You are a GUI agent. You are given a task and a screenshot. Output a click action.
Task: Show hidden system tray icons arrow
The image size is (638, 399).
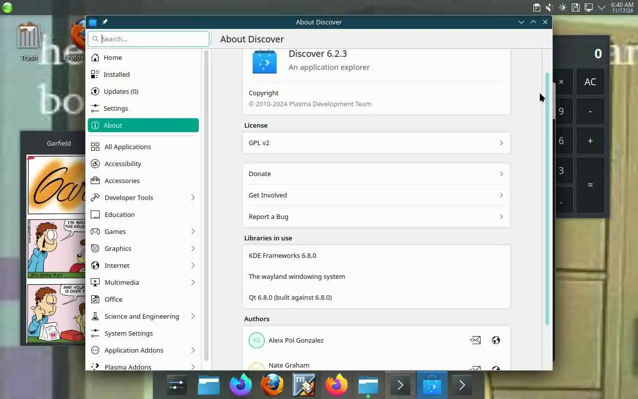tap(602, 7)
